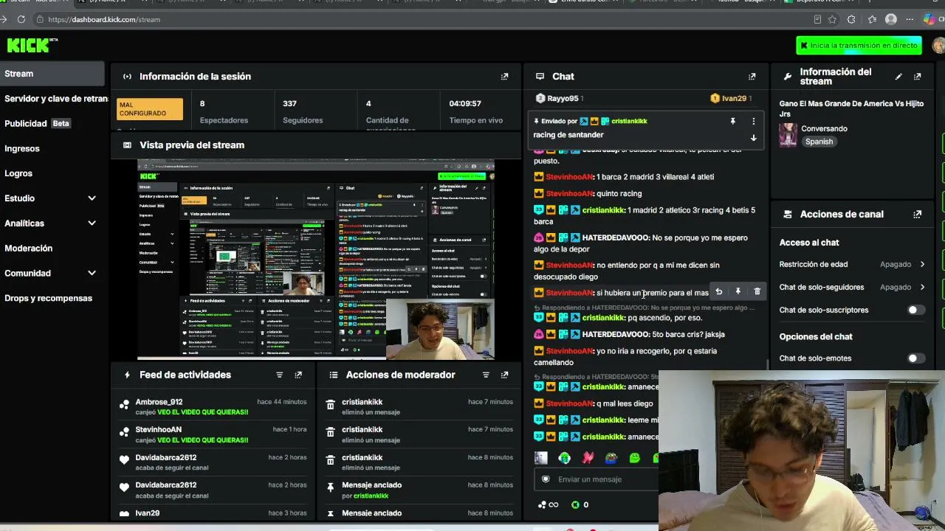Pin StevinhooAN's hovered chat message
This screenshot has height=531, width=945.
[x=738, y=292]
